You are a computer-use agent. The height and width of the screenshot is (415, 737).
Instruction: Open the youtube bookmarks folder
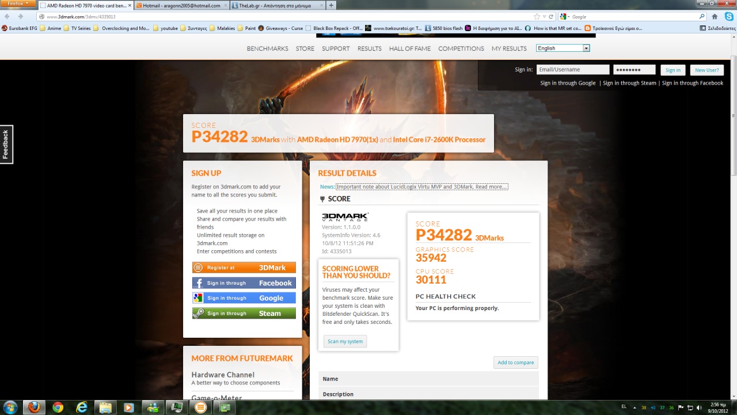pos(165,28)
